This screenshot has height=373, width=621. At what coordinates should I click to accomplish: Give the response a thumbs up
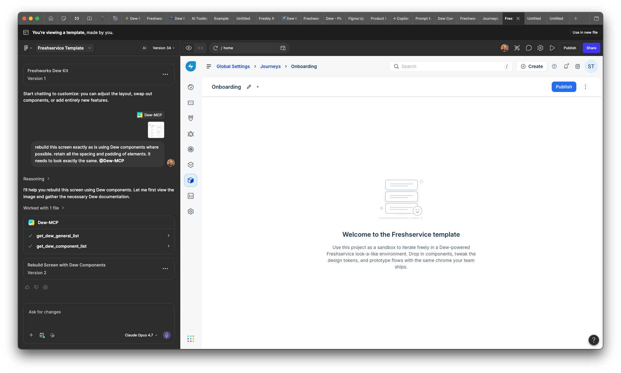(27, 287)
